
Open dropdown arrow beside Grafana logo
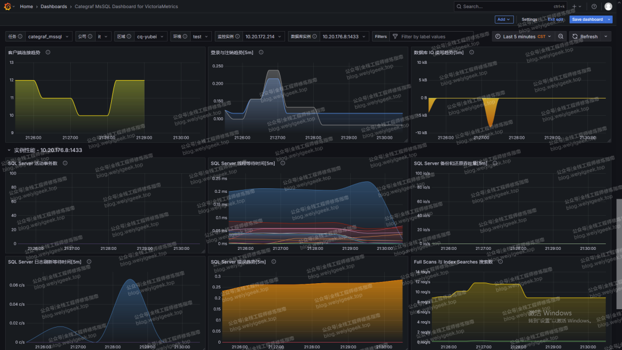coord(13,6)
